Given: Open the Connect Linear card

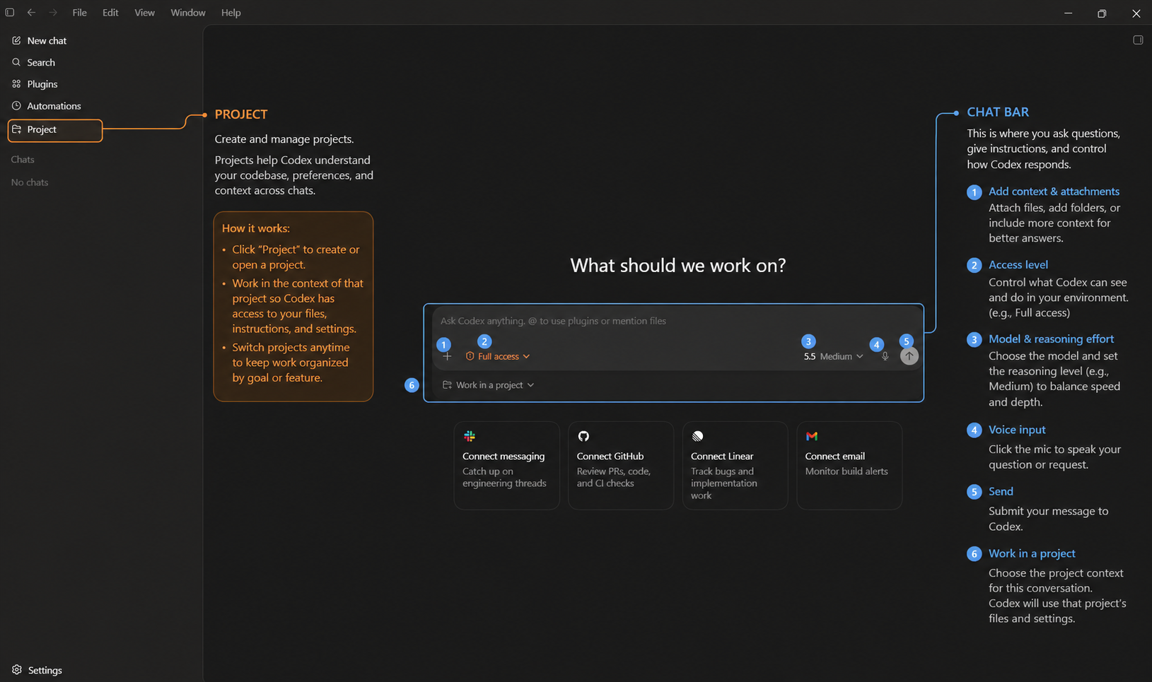Looking at the screenshot, I should point(735,466).
